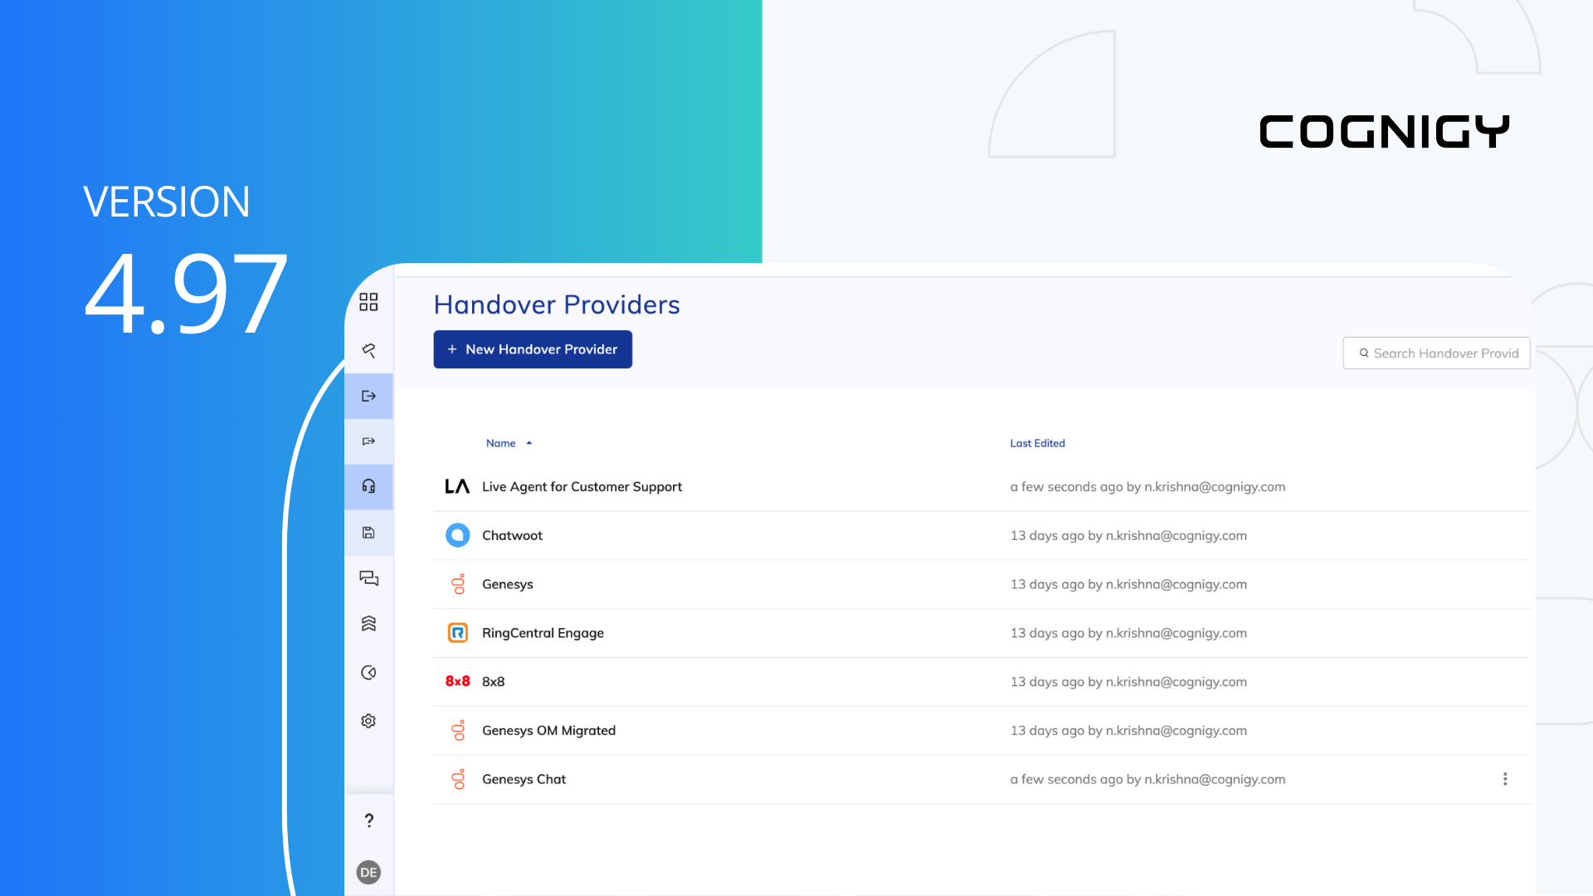Open the activity history clock icon
The height and width of the screenshot is (896, 1593).
[x=368, y=672]
